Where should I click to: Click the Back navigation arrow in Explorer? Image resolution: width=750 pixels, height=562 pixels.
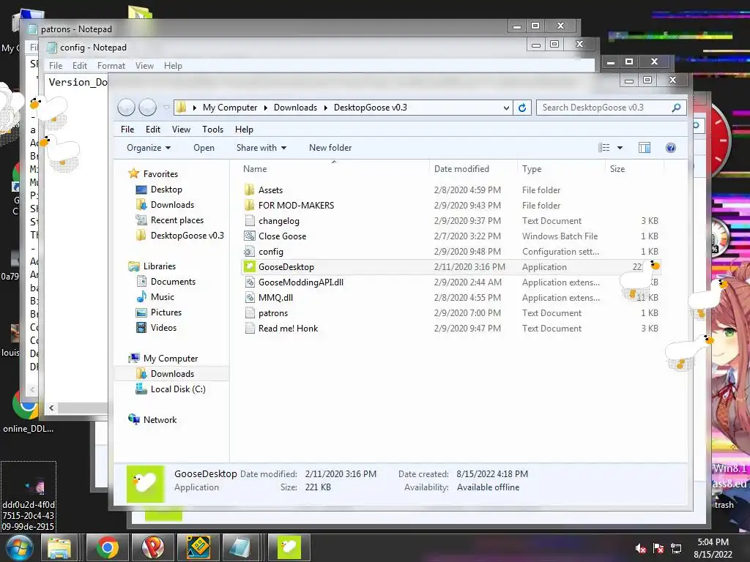(x=126, y=108)
